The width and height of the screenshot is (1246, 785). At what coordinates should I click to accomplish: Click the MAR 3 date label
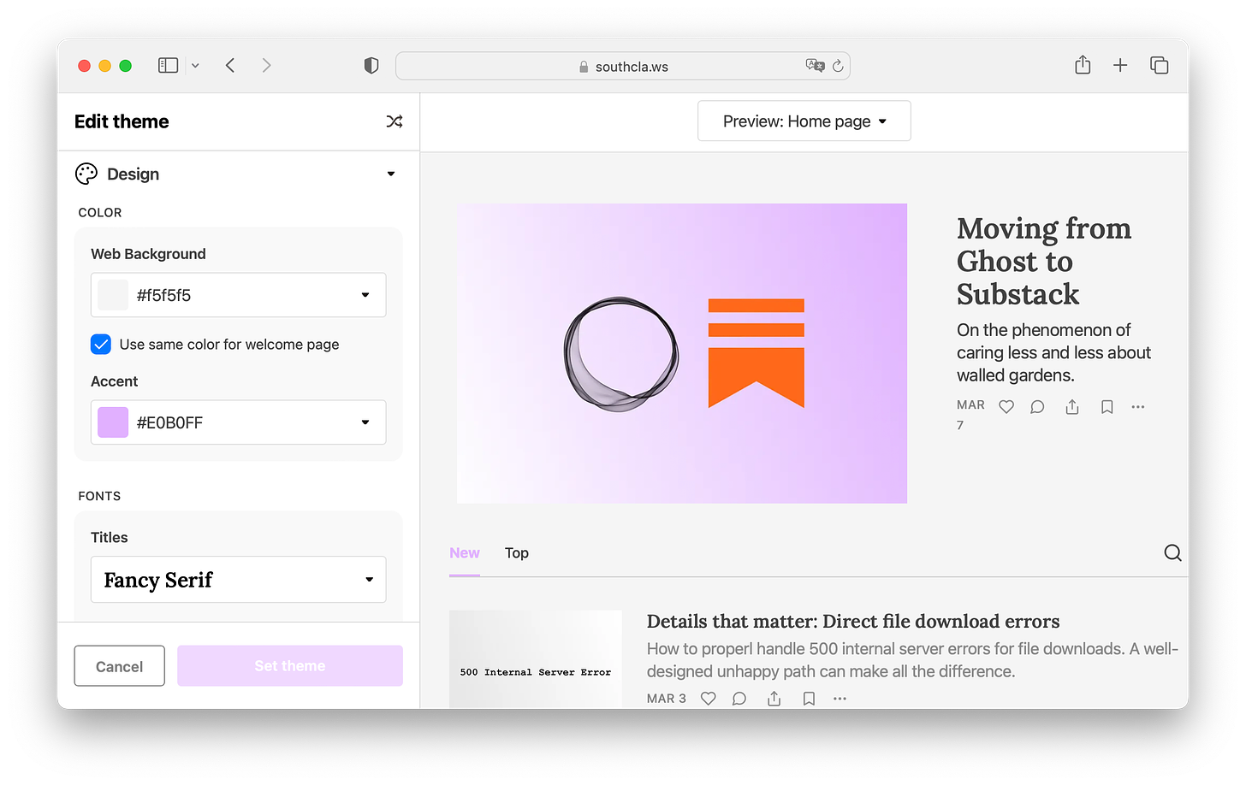(667, 699)
